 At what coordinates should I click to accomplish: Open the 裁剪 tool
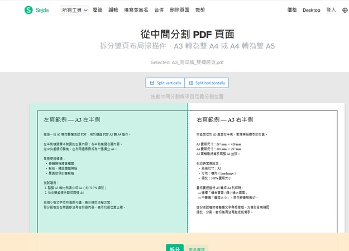200,10
